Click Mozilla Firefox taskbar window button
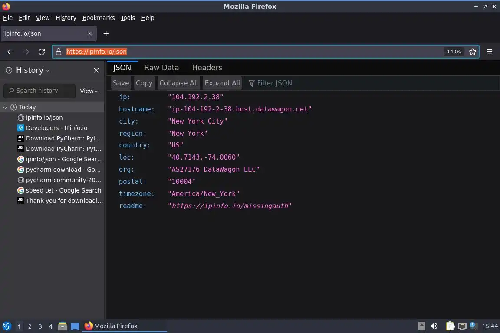This screenshot has width=500, height=333. pos(124,326)
